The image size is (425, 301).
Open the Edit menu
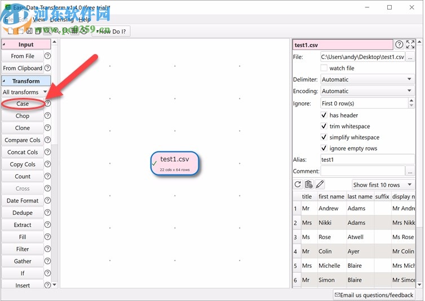(x=23, y=20)
